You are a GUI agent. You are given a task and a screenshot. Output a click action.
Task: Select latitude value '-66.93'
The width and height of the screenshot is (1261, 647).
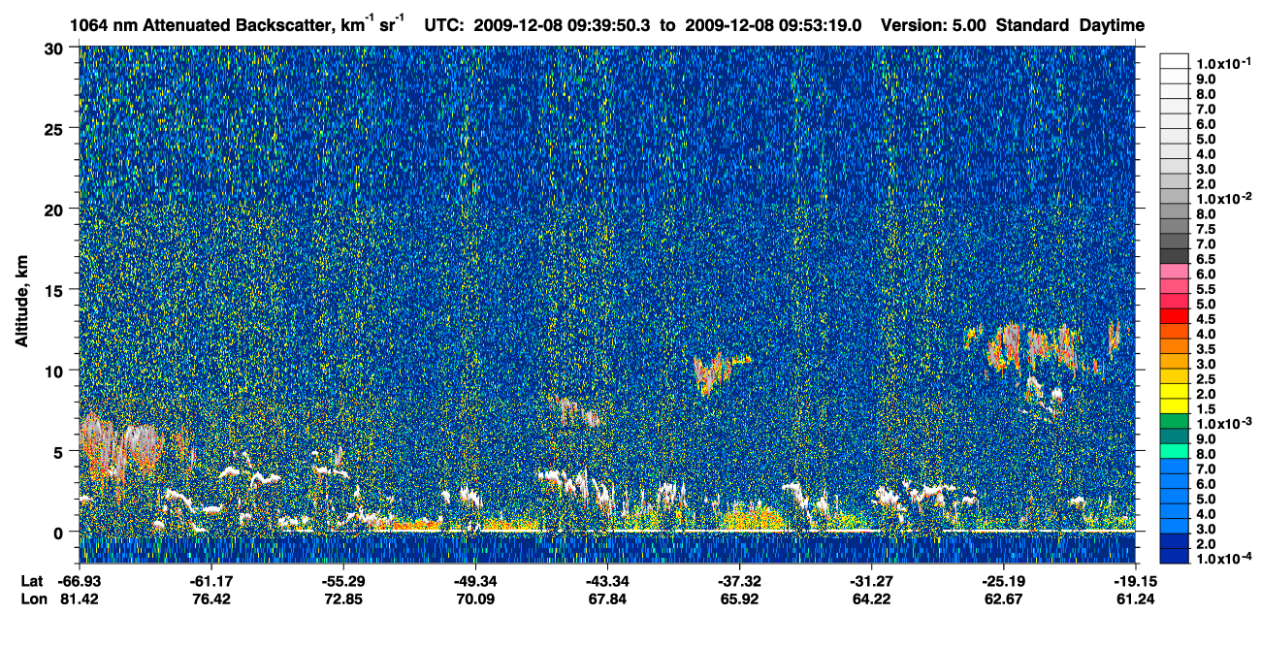[80, 581]
